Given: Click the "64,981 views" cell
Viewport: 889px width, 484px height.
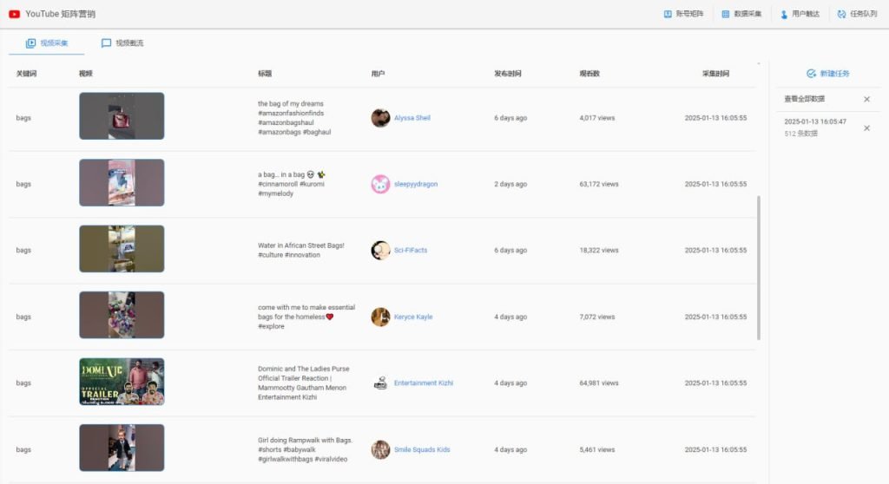Looking at the screenshot, I should pyautogui.click(x=599, y=383).
